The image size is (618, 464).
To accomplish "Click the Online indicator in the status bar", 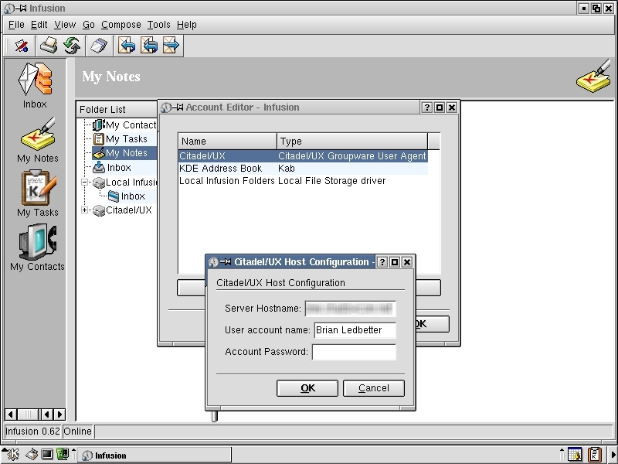I will pos(78,432).
